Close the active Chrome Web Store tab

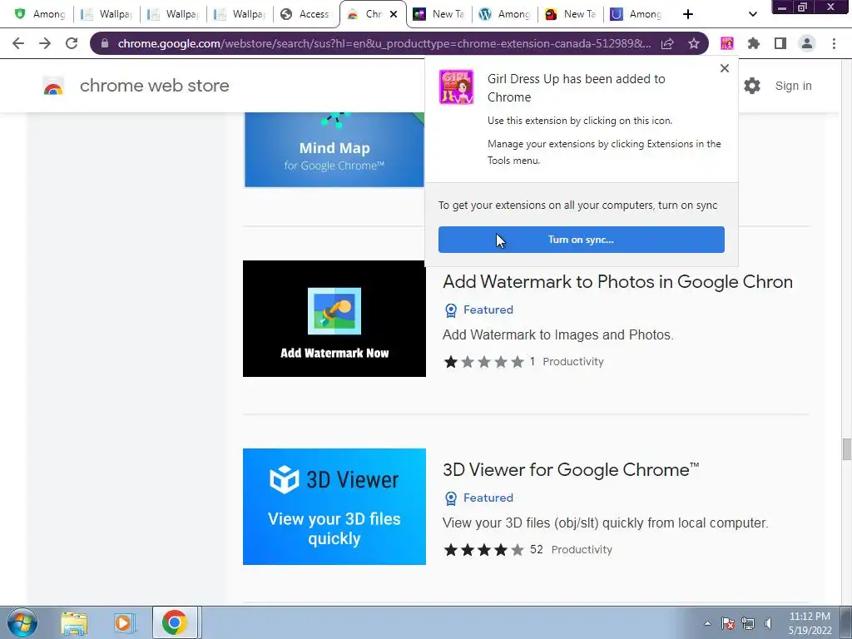[394, 14]
